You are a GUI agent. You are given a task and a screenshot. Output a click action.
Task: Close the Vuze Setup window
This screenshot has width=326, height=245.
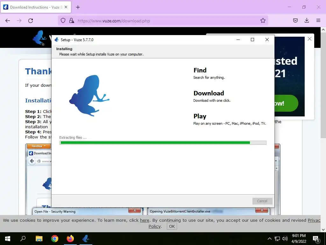click(267, 40)
